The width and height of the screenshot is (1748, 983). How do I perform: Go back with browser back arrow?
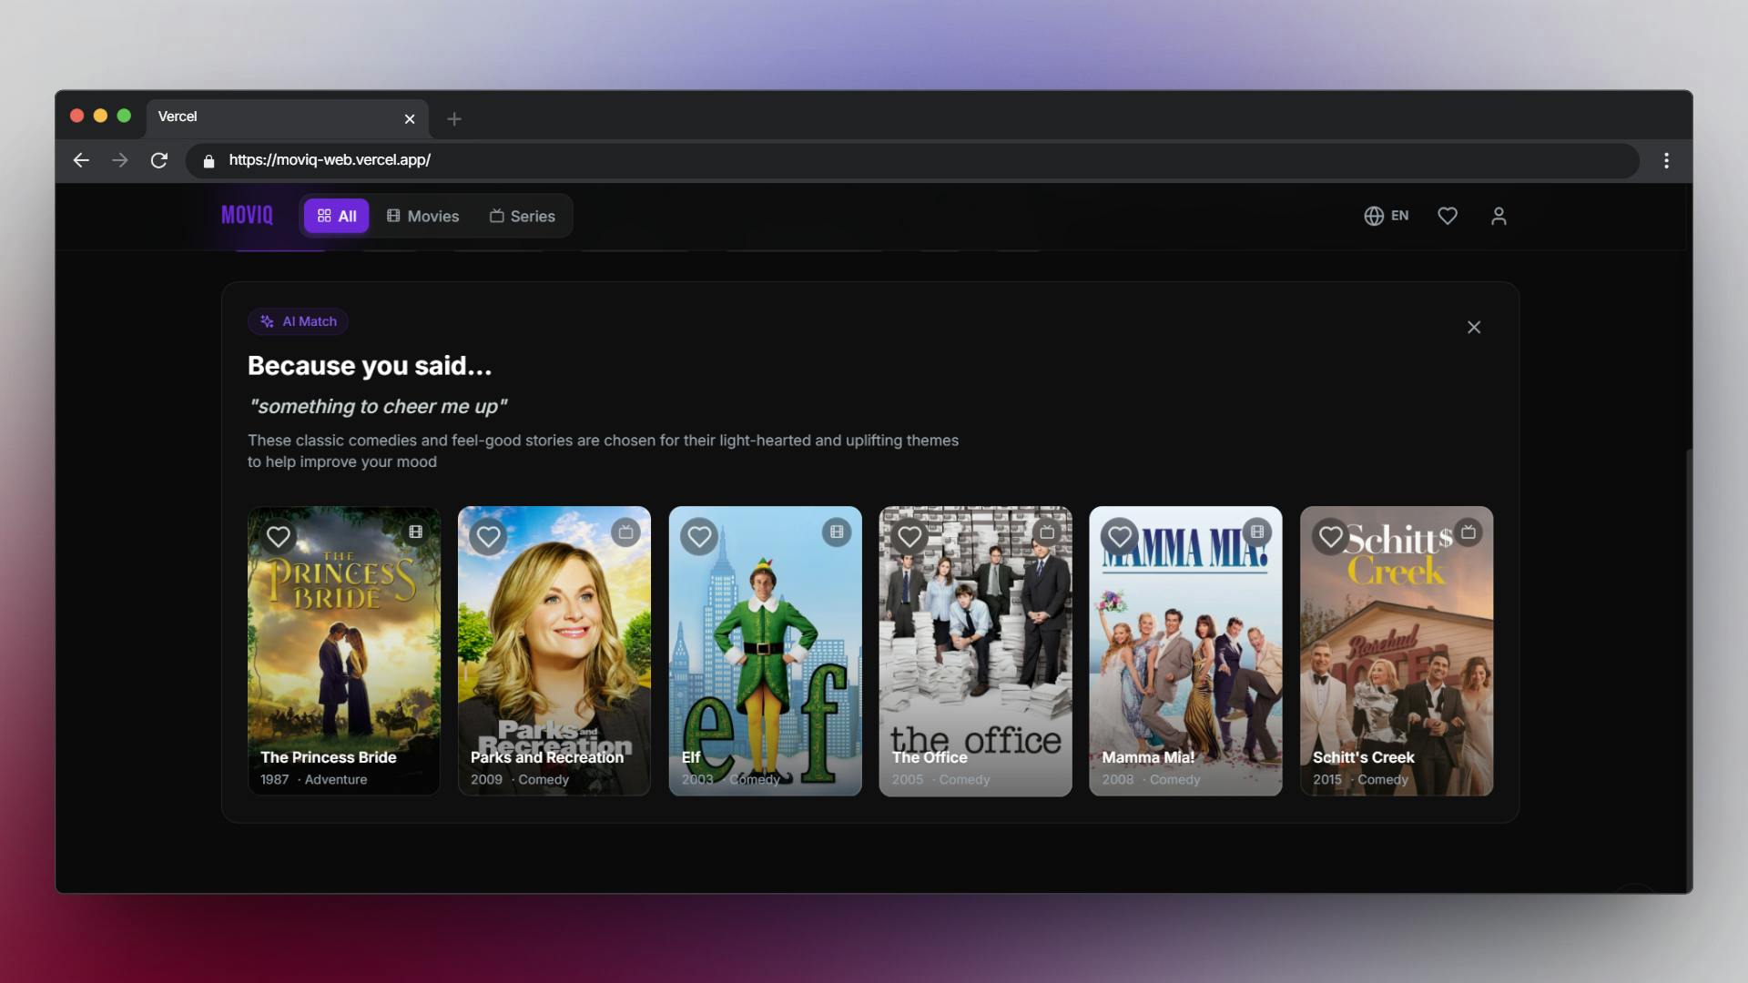click(x=81, y=160)
